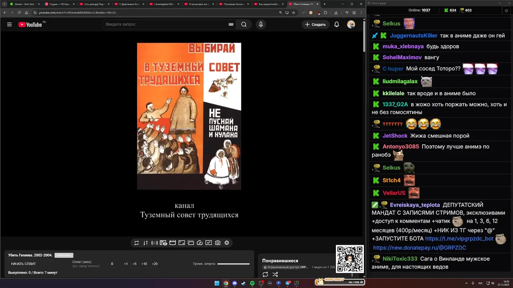Viewport: 513px width, 288px height.
Task: Start voice search with the microphone icon
Action: [261, 24]
